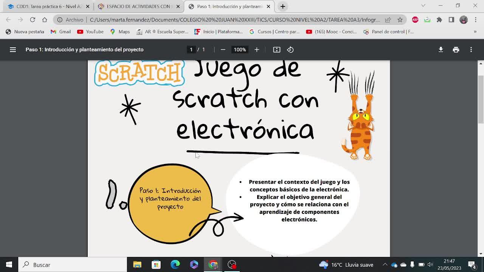Close the Paso 1: Introducción tab
Image resolution: width=484 pixels, height=272 pixels.
268,6
